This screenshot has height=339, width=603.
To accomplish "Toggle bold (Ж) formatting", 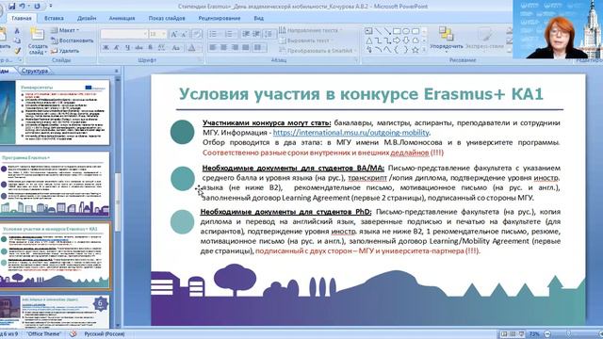I will [106, 48].
